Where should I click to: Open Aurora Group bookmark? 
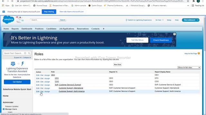[40, 6]
